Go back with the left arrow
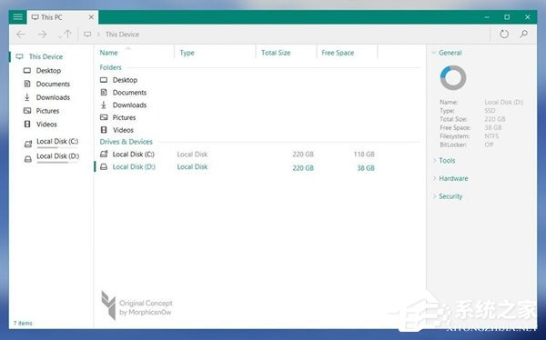 coord(21,35)
